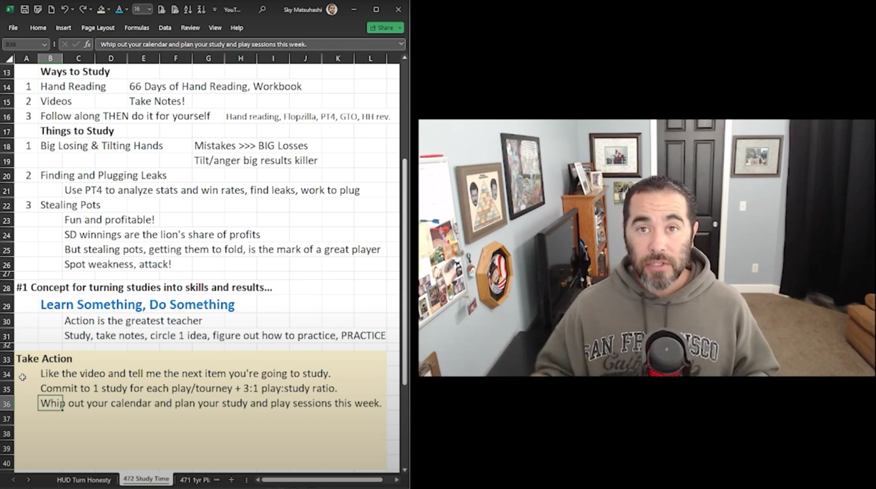The width and height of the screenshot is (876, 489).
Task: Click the Select All corner triangle
Action: point(9,59)
